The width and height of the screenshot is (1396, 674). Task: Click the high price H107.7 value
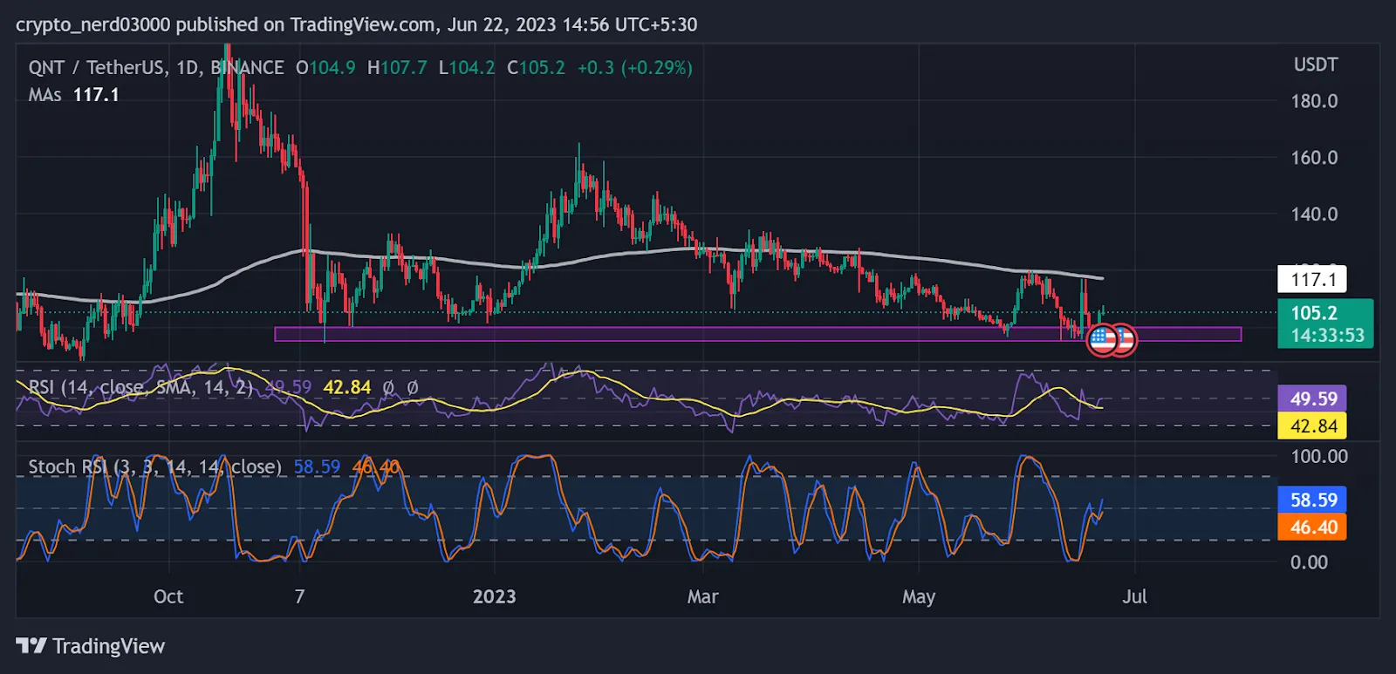point(397,67)
